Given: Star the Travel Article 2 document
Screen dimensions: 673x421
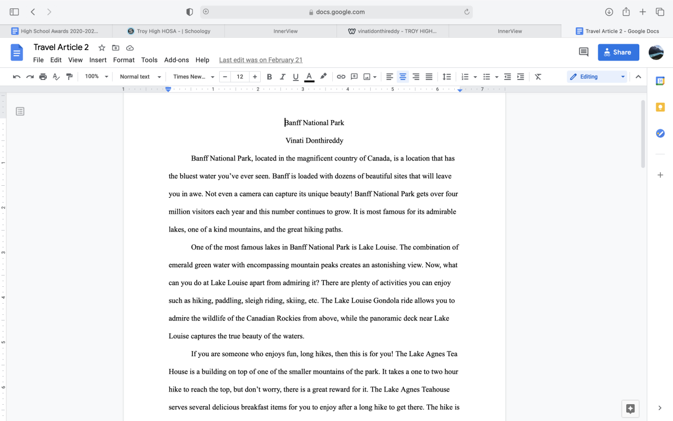Looking at the screenshot, I should tap(102, 48).
